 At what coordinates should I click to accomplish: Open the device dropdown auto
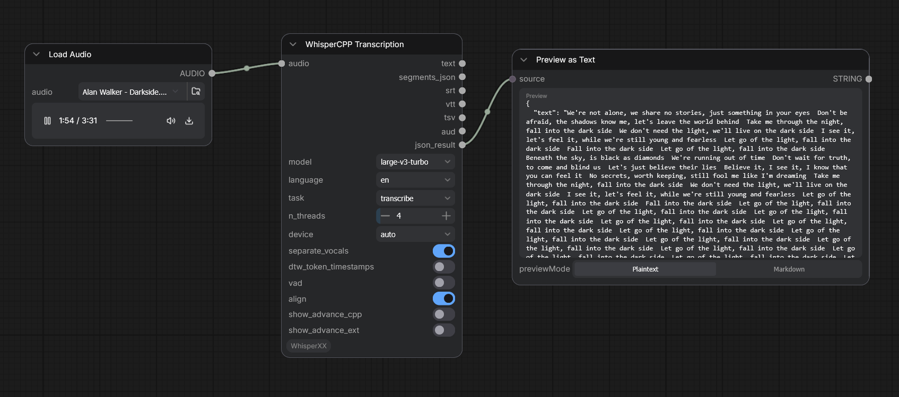pos(415,234)
